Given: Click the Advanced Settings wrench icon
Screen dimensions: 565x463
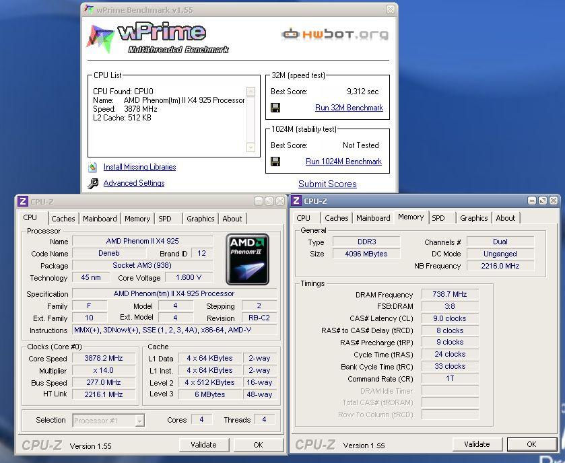Looking at the screenshot, I should (93, 184).
